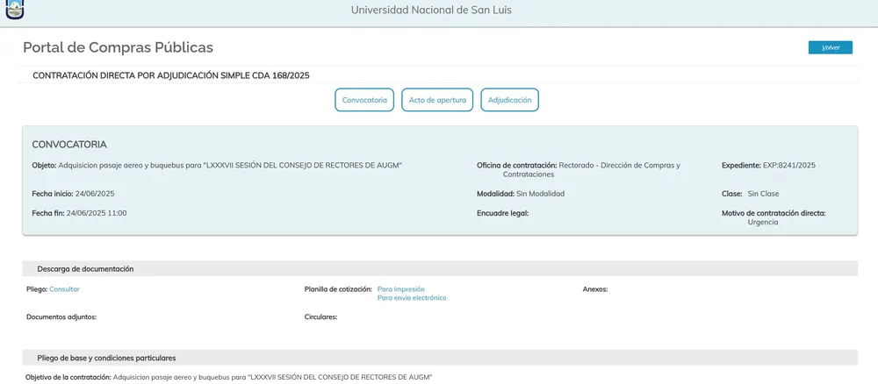
Task: Click the Circulares label
Action: tap(320, 316)
